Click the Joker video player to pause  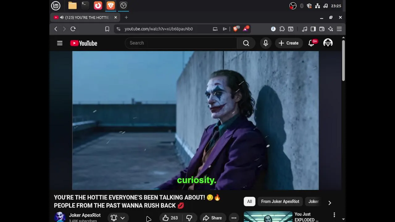195,120
